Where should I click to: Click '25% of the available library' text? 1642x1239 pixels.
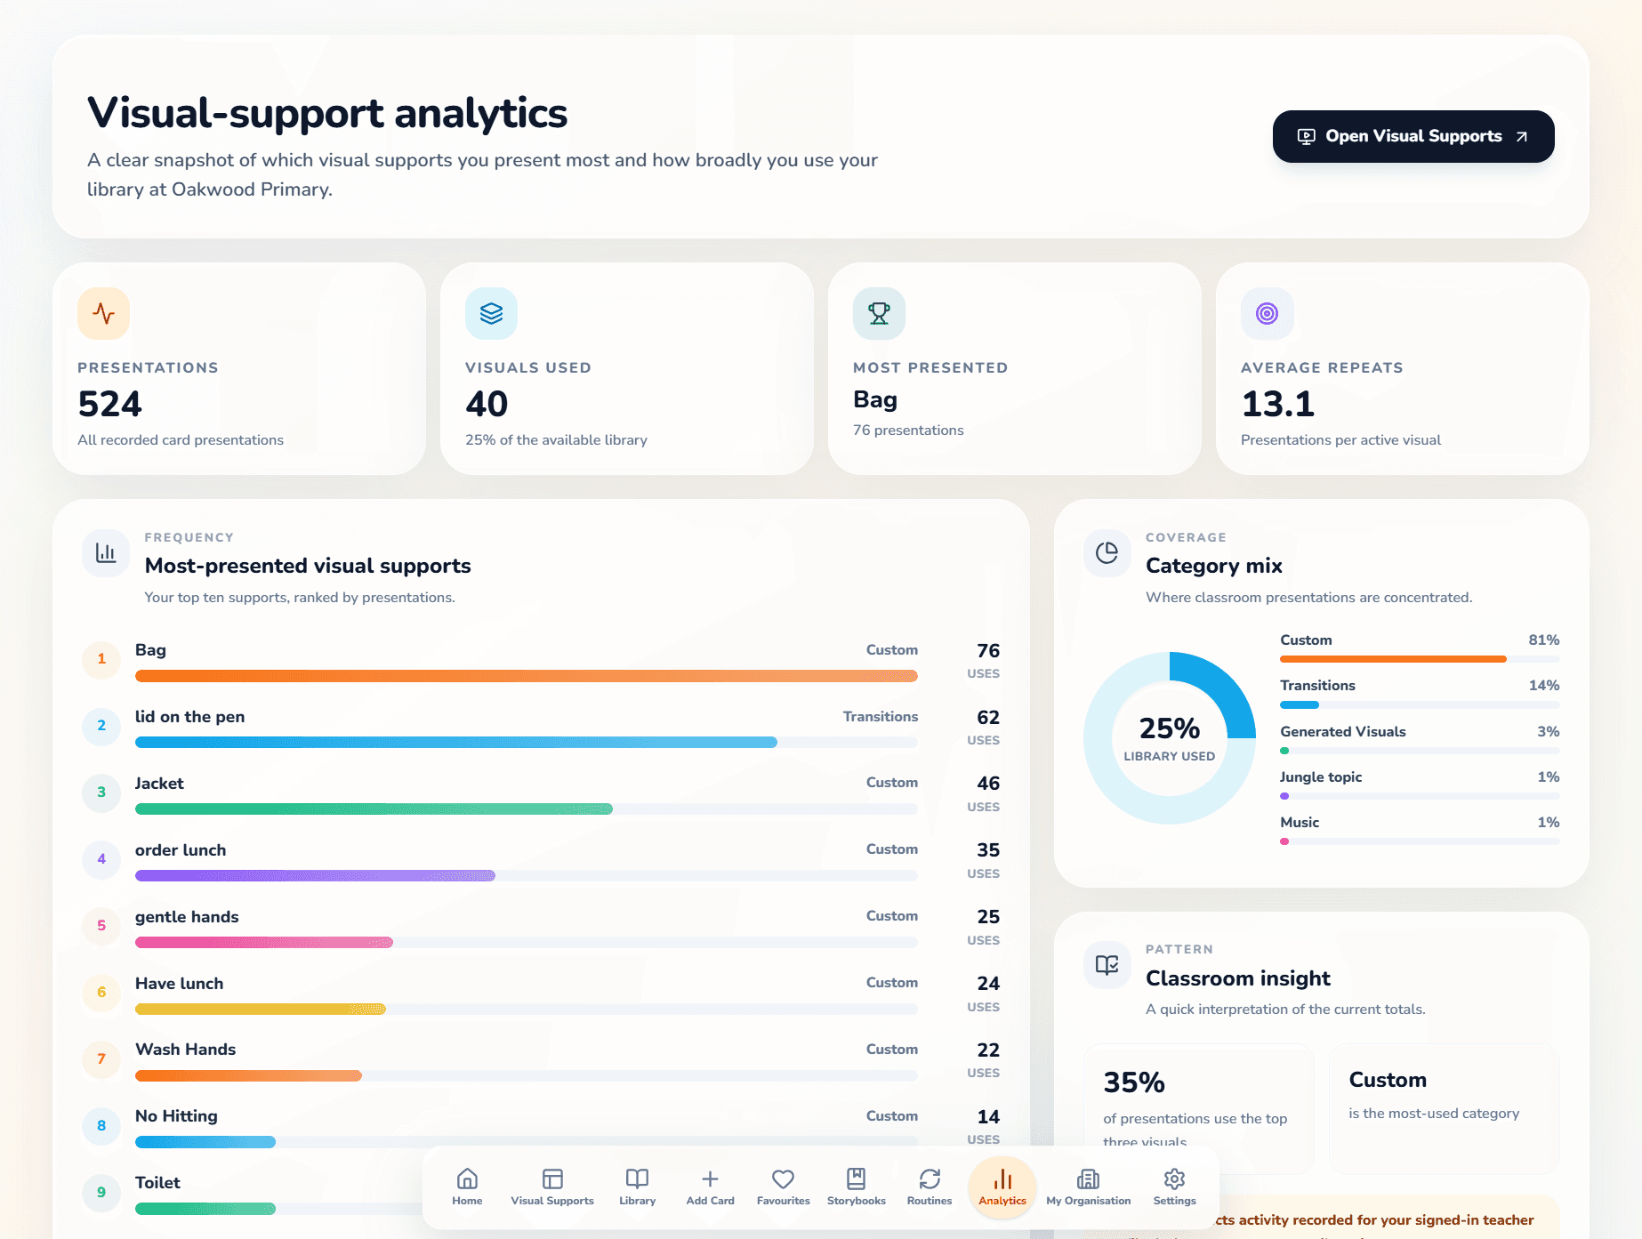(556, 440)
